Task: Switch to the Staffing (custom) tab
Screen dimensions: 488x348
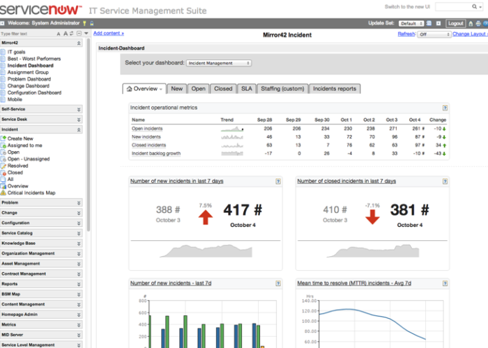Action: pyautogui.click(x=282, y=89)
